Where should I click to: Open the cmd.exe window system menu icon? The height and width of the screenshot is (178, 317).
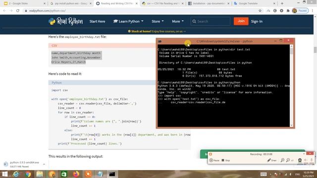(159, 42)
